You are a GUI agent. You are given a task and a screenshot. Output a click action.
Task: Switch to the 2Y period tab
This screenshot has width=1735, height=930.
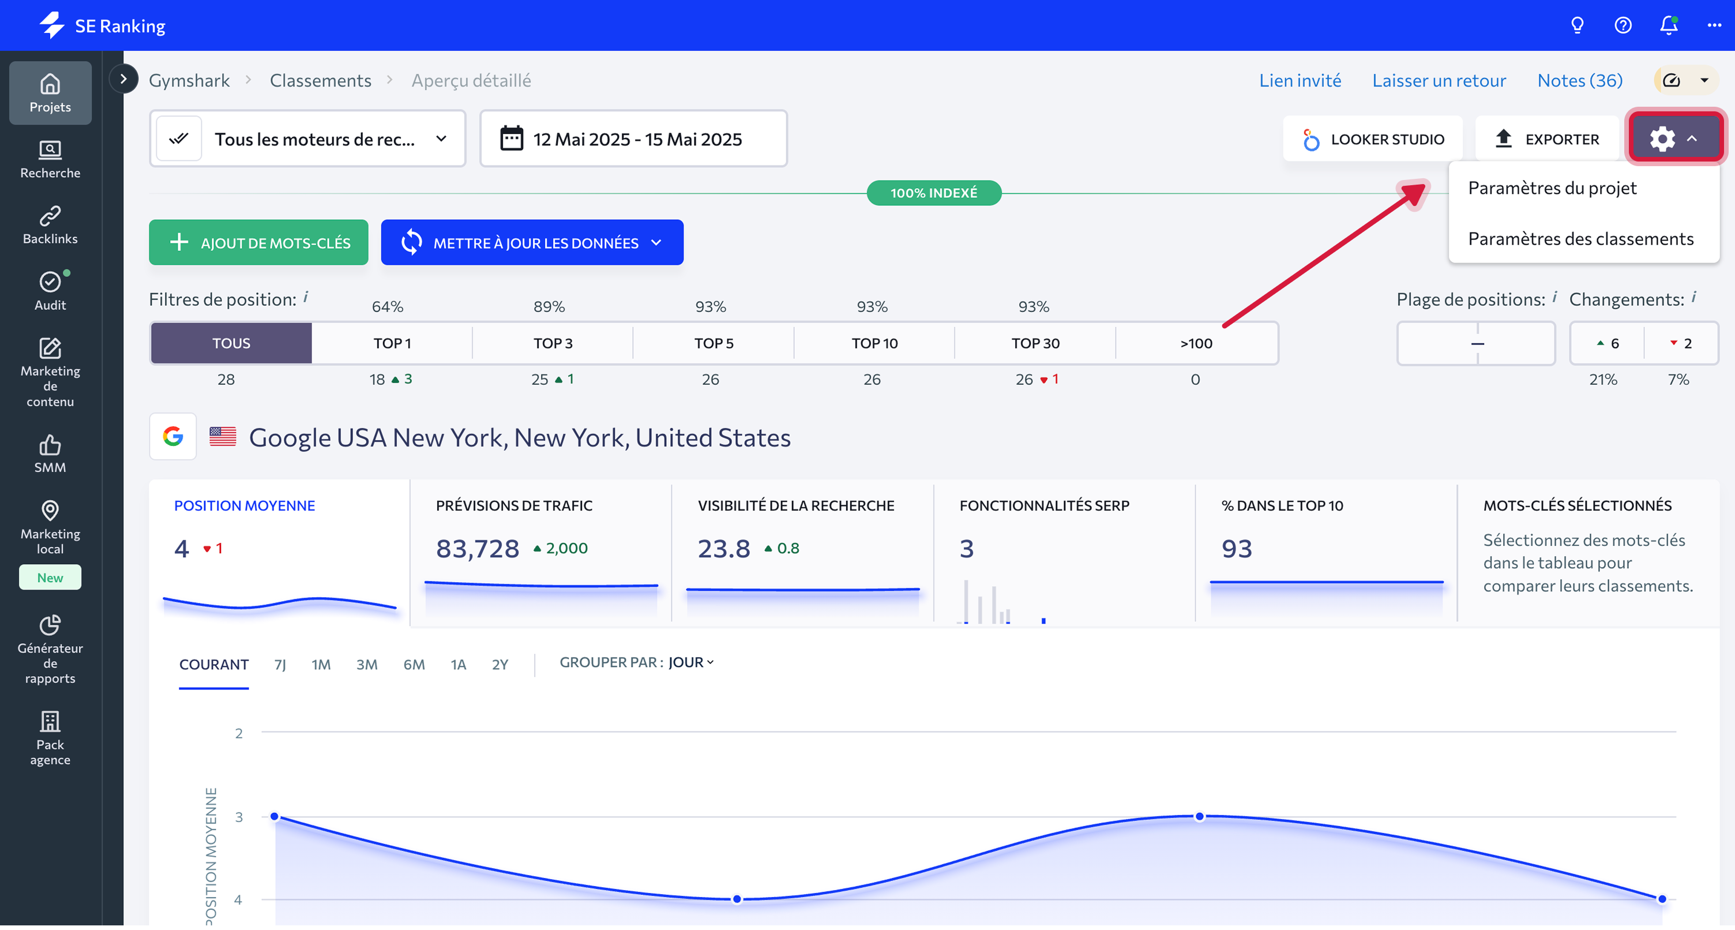(x=500, y=665)
